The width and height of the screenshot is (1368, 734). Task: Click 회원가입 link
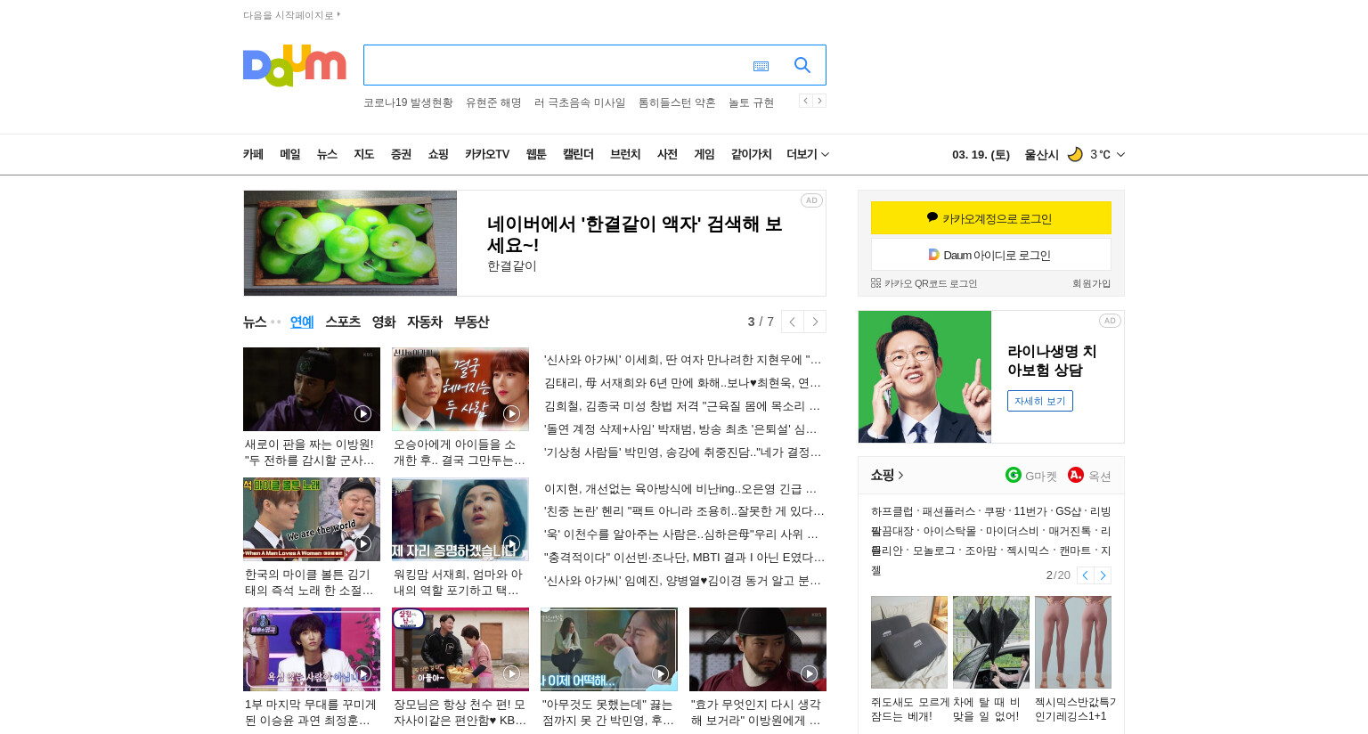tap(1091, 283)
